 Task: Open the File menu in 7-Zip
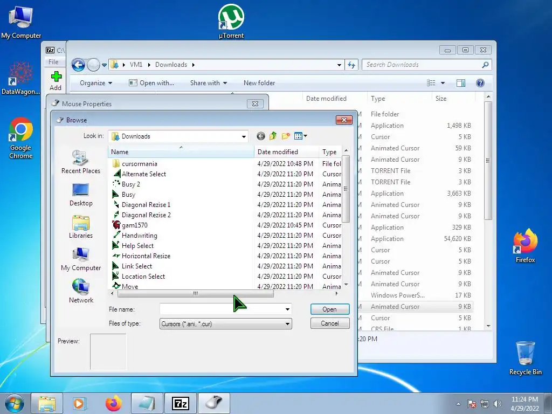53,62
